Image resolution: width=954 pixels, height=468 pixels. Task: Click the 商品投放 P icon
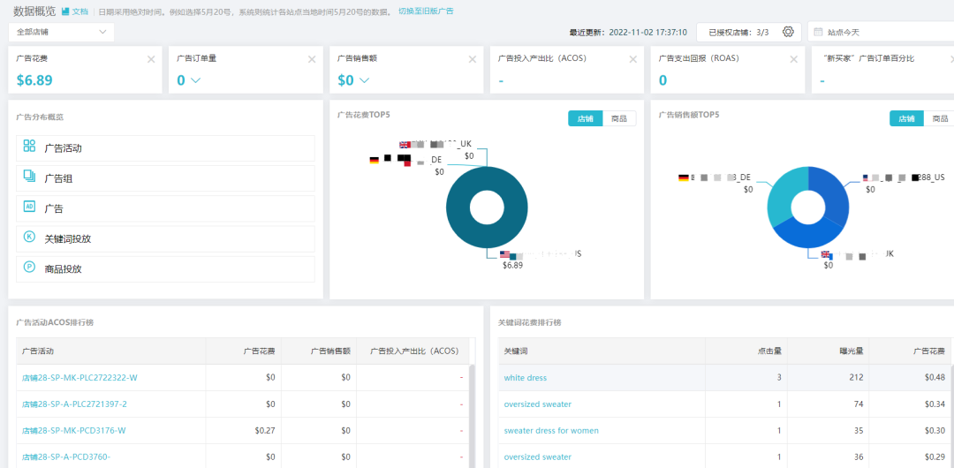(29, 267)
